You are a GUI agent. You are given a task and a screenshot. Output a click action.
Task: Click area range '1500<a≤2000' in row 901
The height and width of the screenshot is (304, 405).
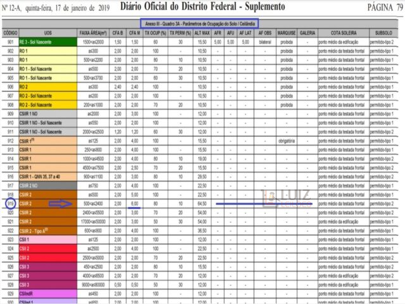tap(93, 42)
